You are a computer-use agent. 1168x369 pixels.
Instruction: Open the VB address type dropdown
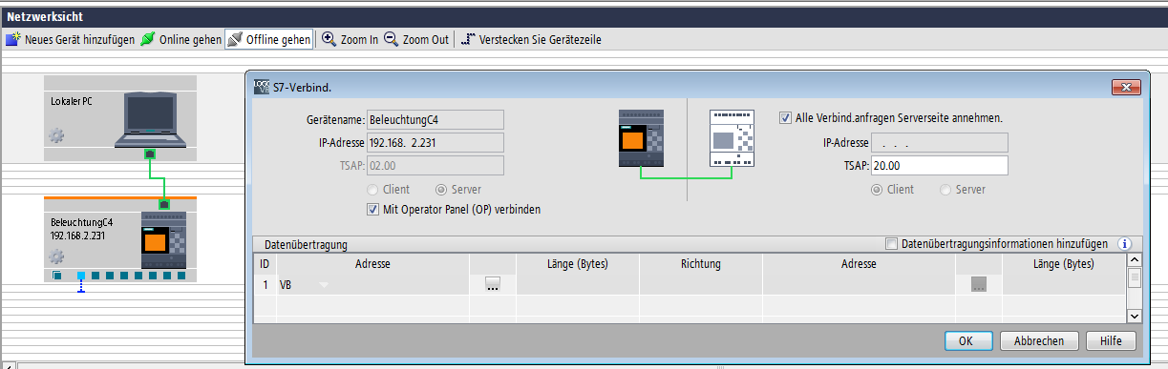324,285
